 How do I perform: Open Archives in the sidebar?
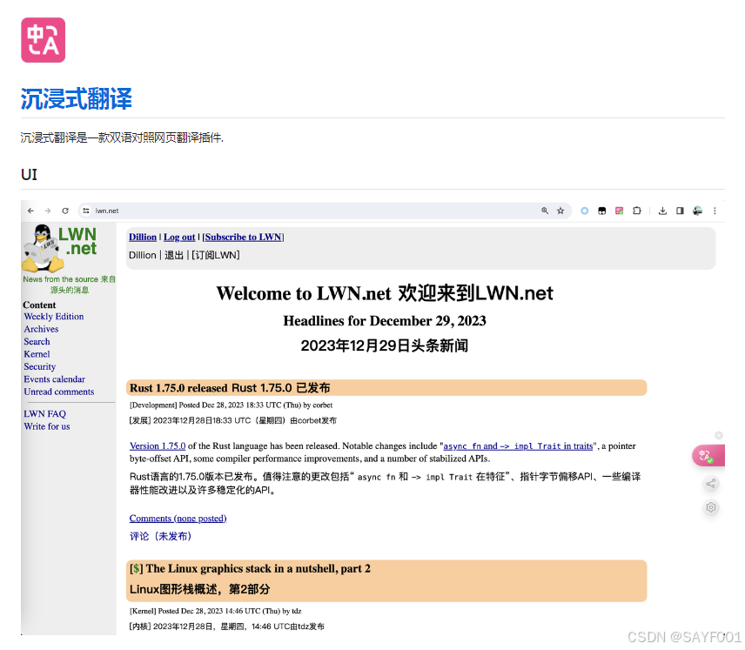[x=41, y=329]
